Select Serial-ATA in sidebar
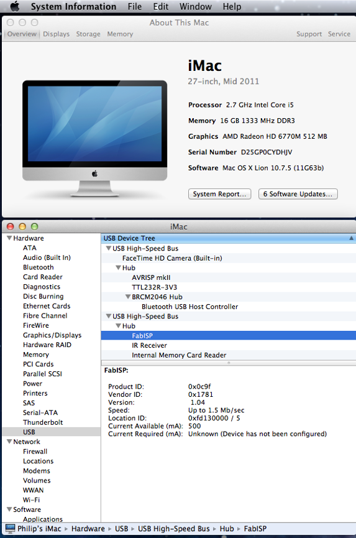The height and width of the screenshot is (538, 356). [40, 412]
